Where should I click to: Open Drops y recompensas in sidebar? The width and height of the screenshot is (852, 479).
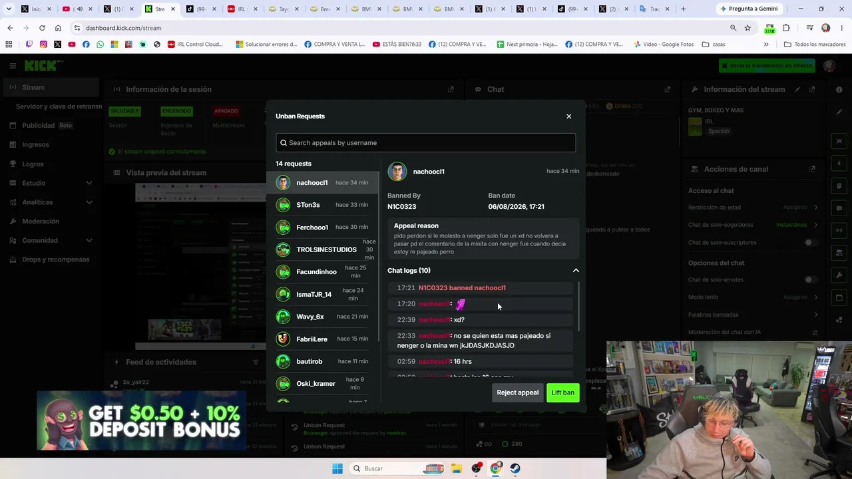click(x=51, y=259)
